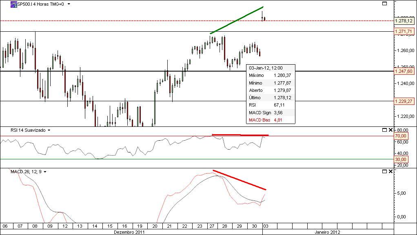Click the 1.220,00 price axis label

405,116
